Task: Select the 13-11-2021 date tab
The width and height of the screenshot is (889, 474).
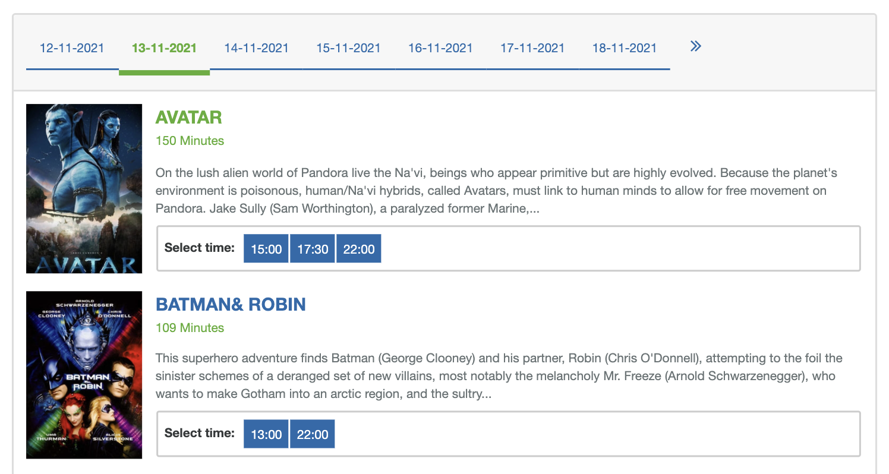Action: coord(164,48)
